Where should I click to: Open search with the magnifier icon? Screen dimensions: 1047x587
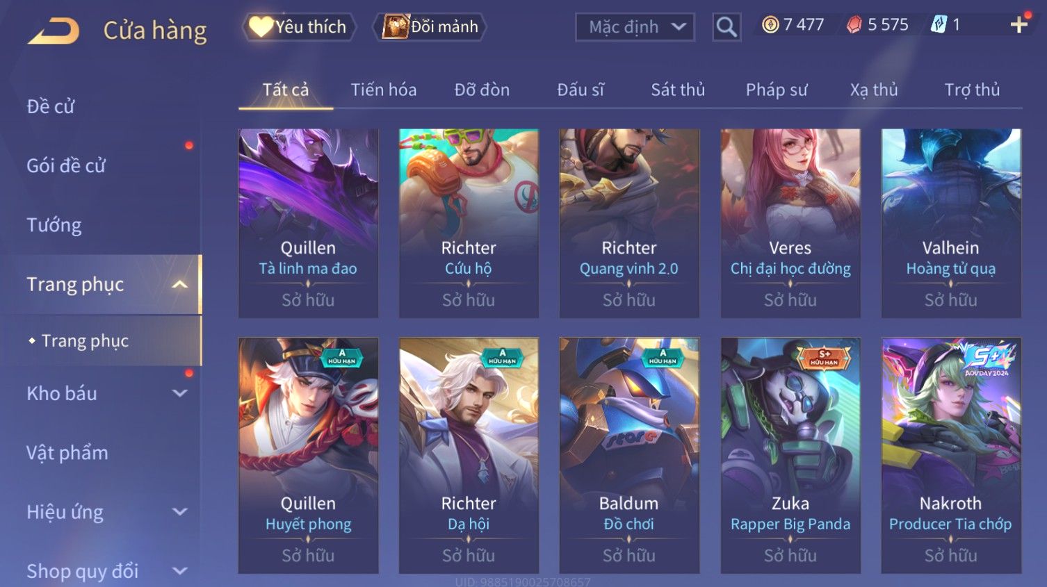(727, 27)
